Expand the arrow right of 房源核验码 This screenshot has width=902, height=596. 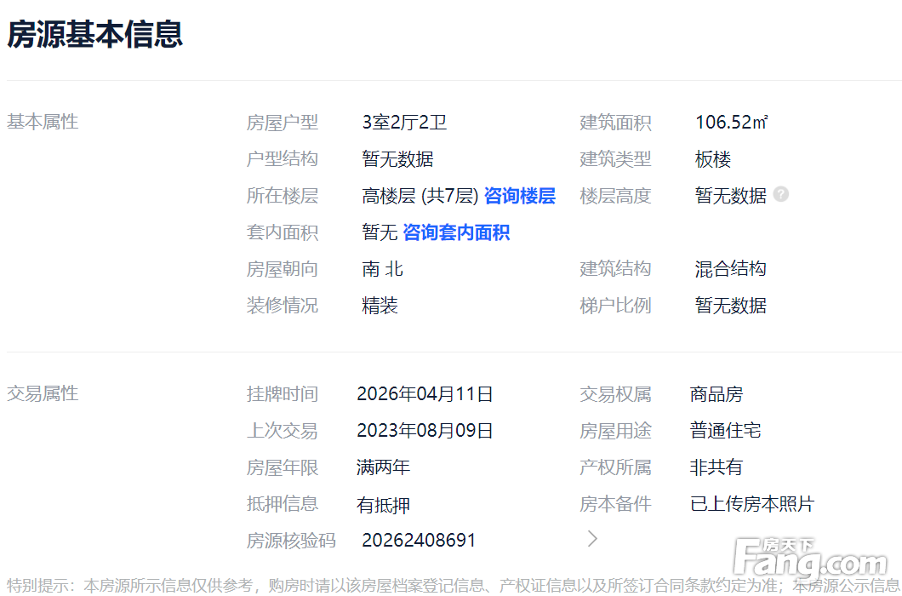coord(593,539)
